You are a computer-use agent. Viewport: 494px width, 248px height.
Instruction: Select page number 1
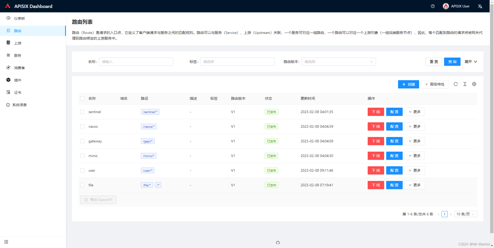click(445, 214)
